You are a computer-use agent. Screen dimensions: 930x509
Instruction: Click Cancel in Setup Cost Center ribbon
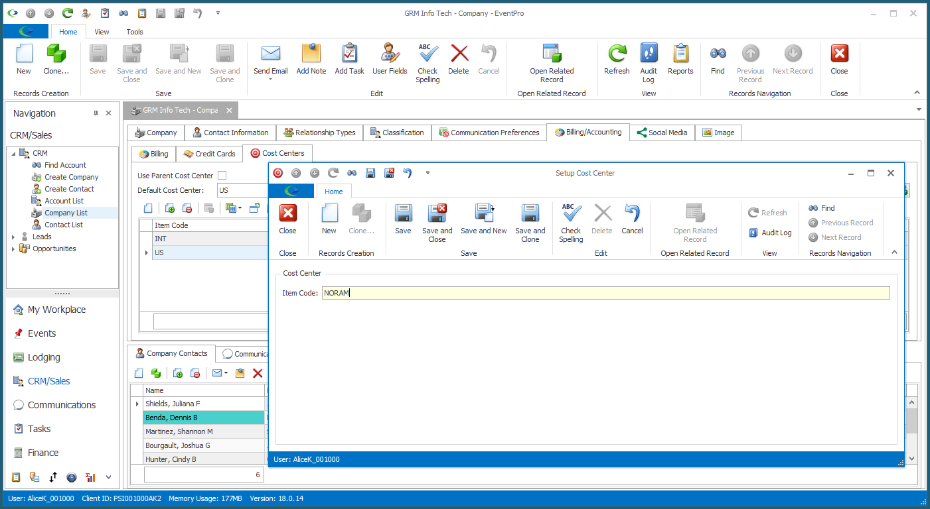pyautogui.click(x=632, y=219)
